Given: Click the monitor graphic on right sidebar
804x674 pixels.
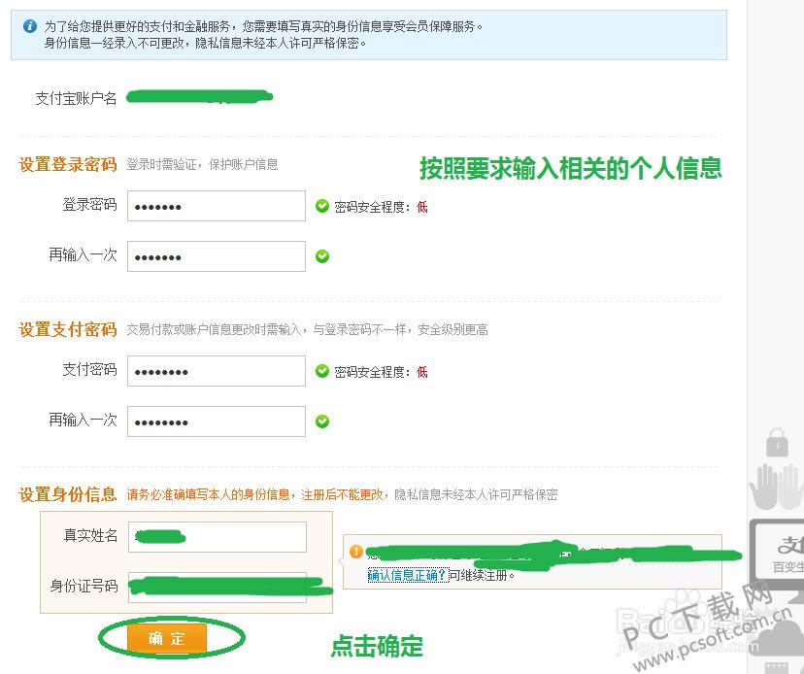Looking at the screenshot, I should point(779,549).
